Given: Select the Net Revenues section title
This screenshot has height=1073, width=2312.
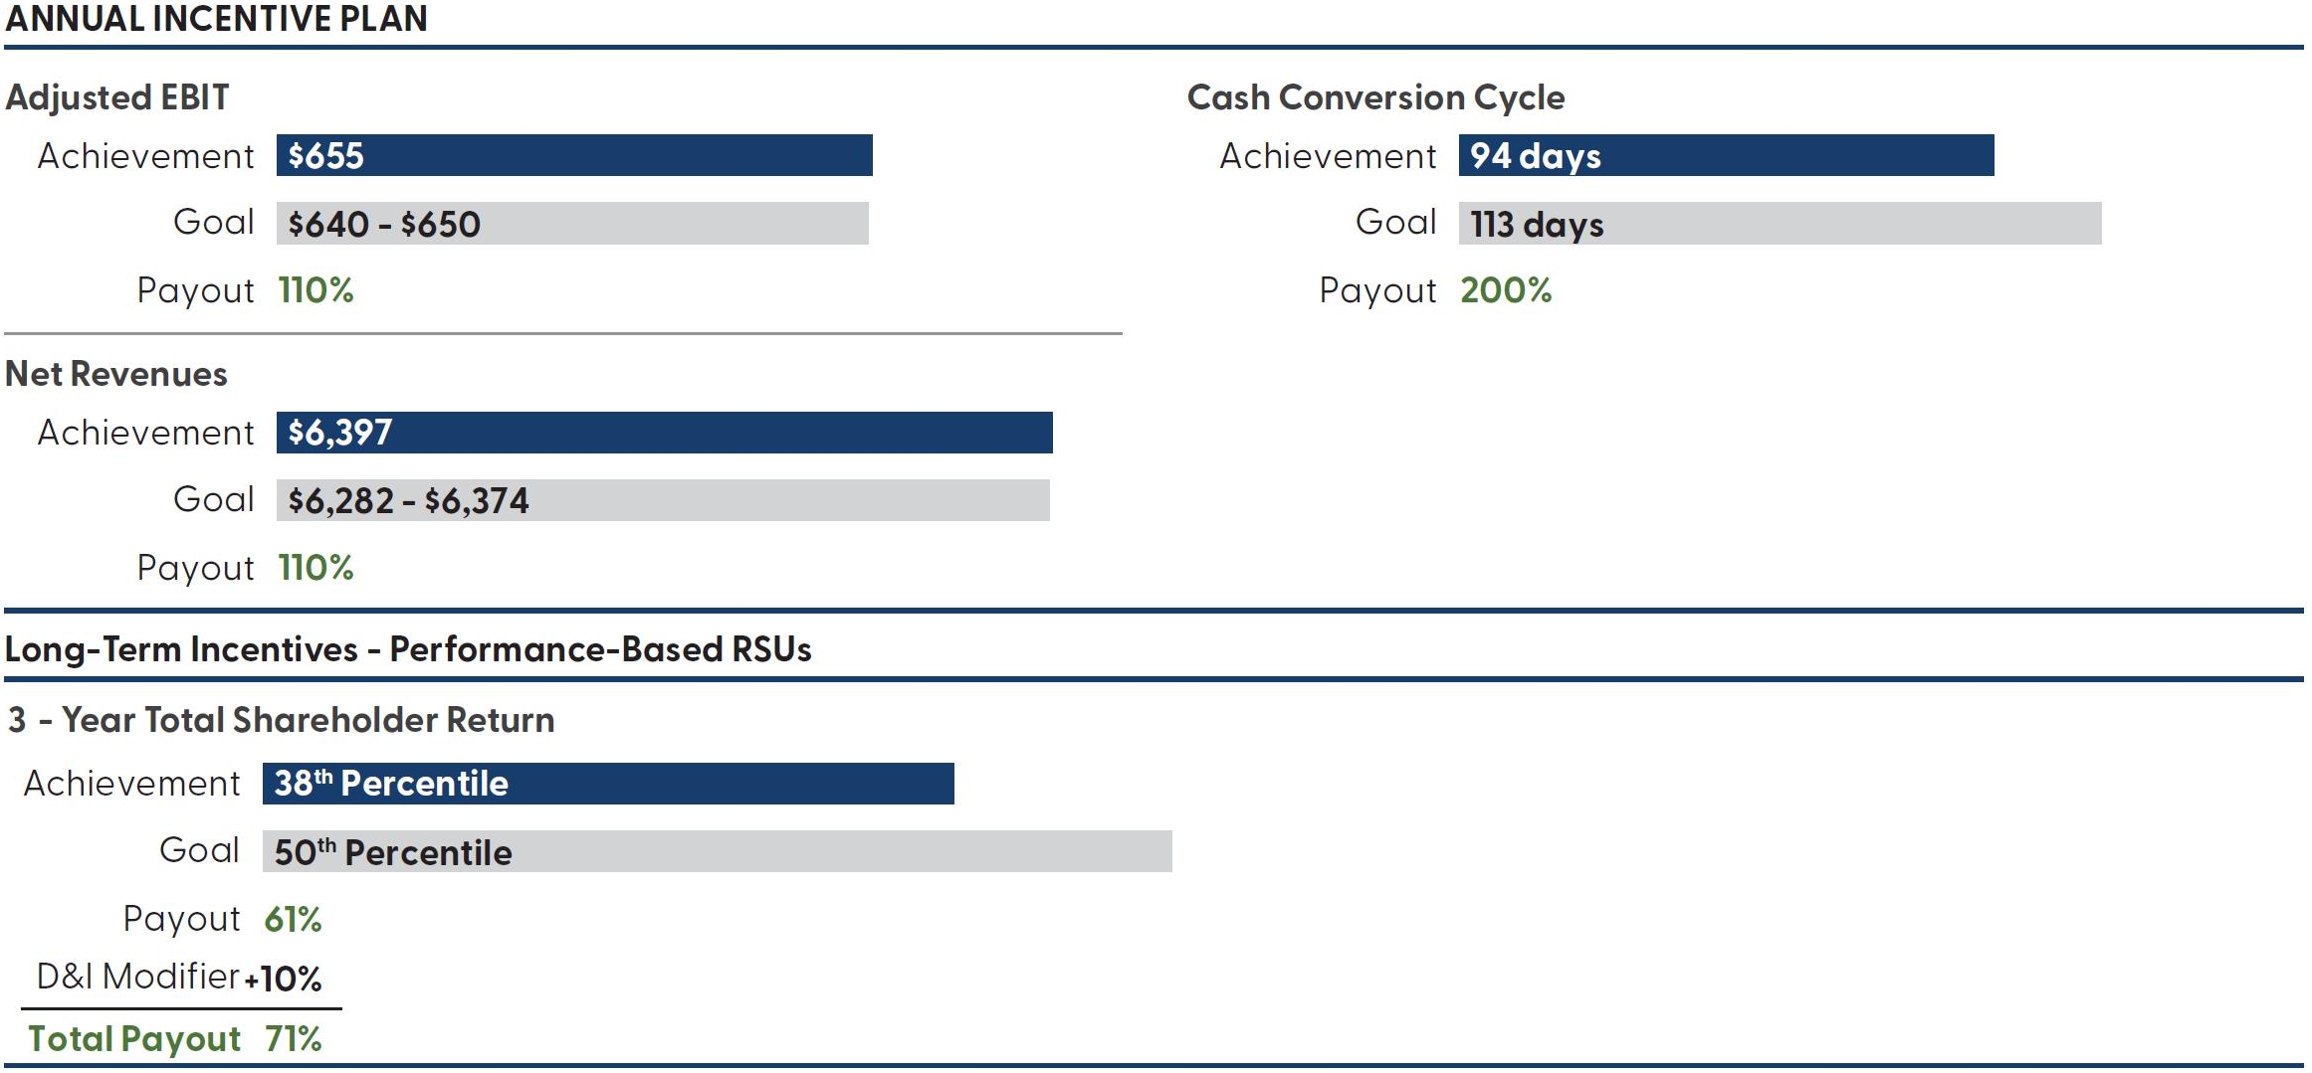Looking at the screenshot, I should pyautogui.click(x=116, y=374).
